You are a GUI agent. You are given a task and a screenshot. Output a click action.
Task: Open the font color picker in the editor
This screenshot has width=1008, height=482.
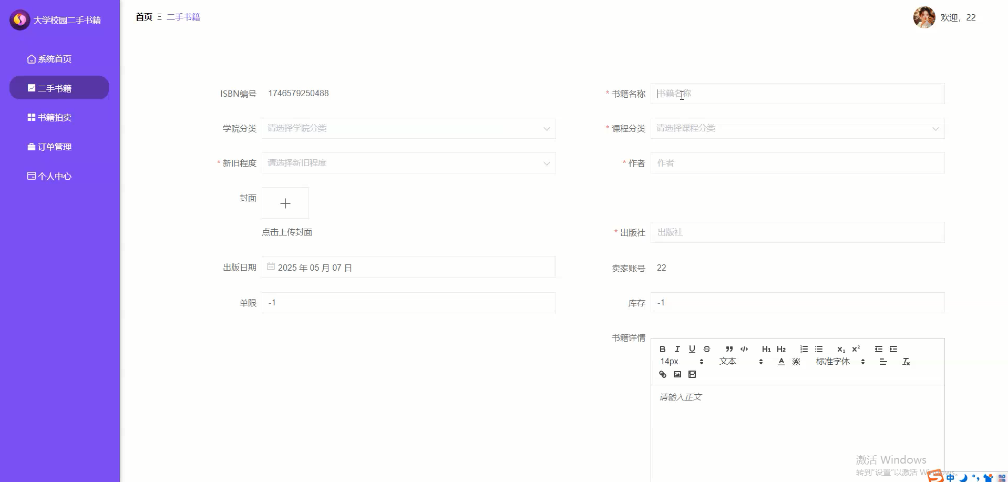[781, 361]
